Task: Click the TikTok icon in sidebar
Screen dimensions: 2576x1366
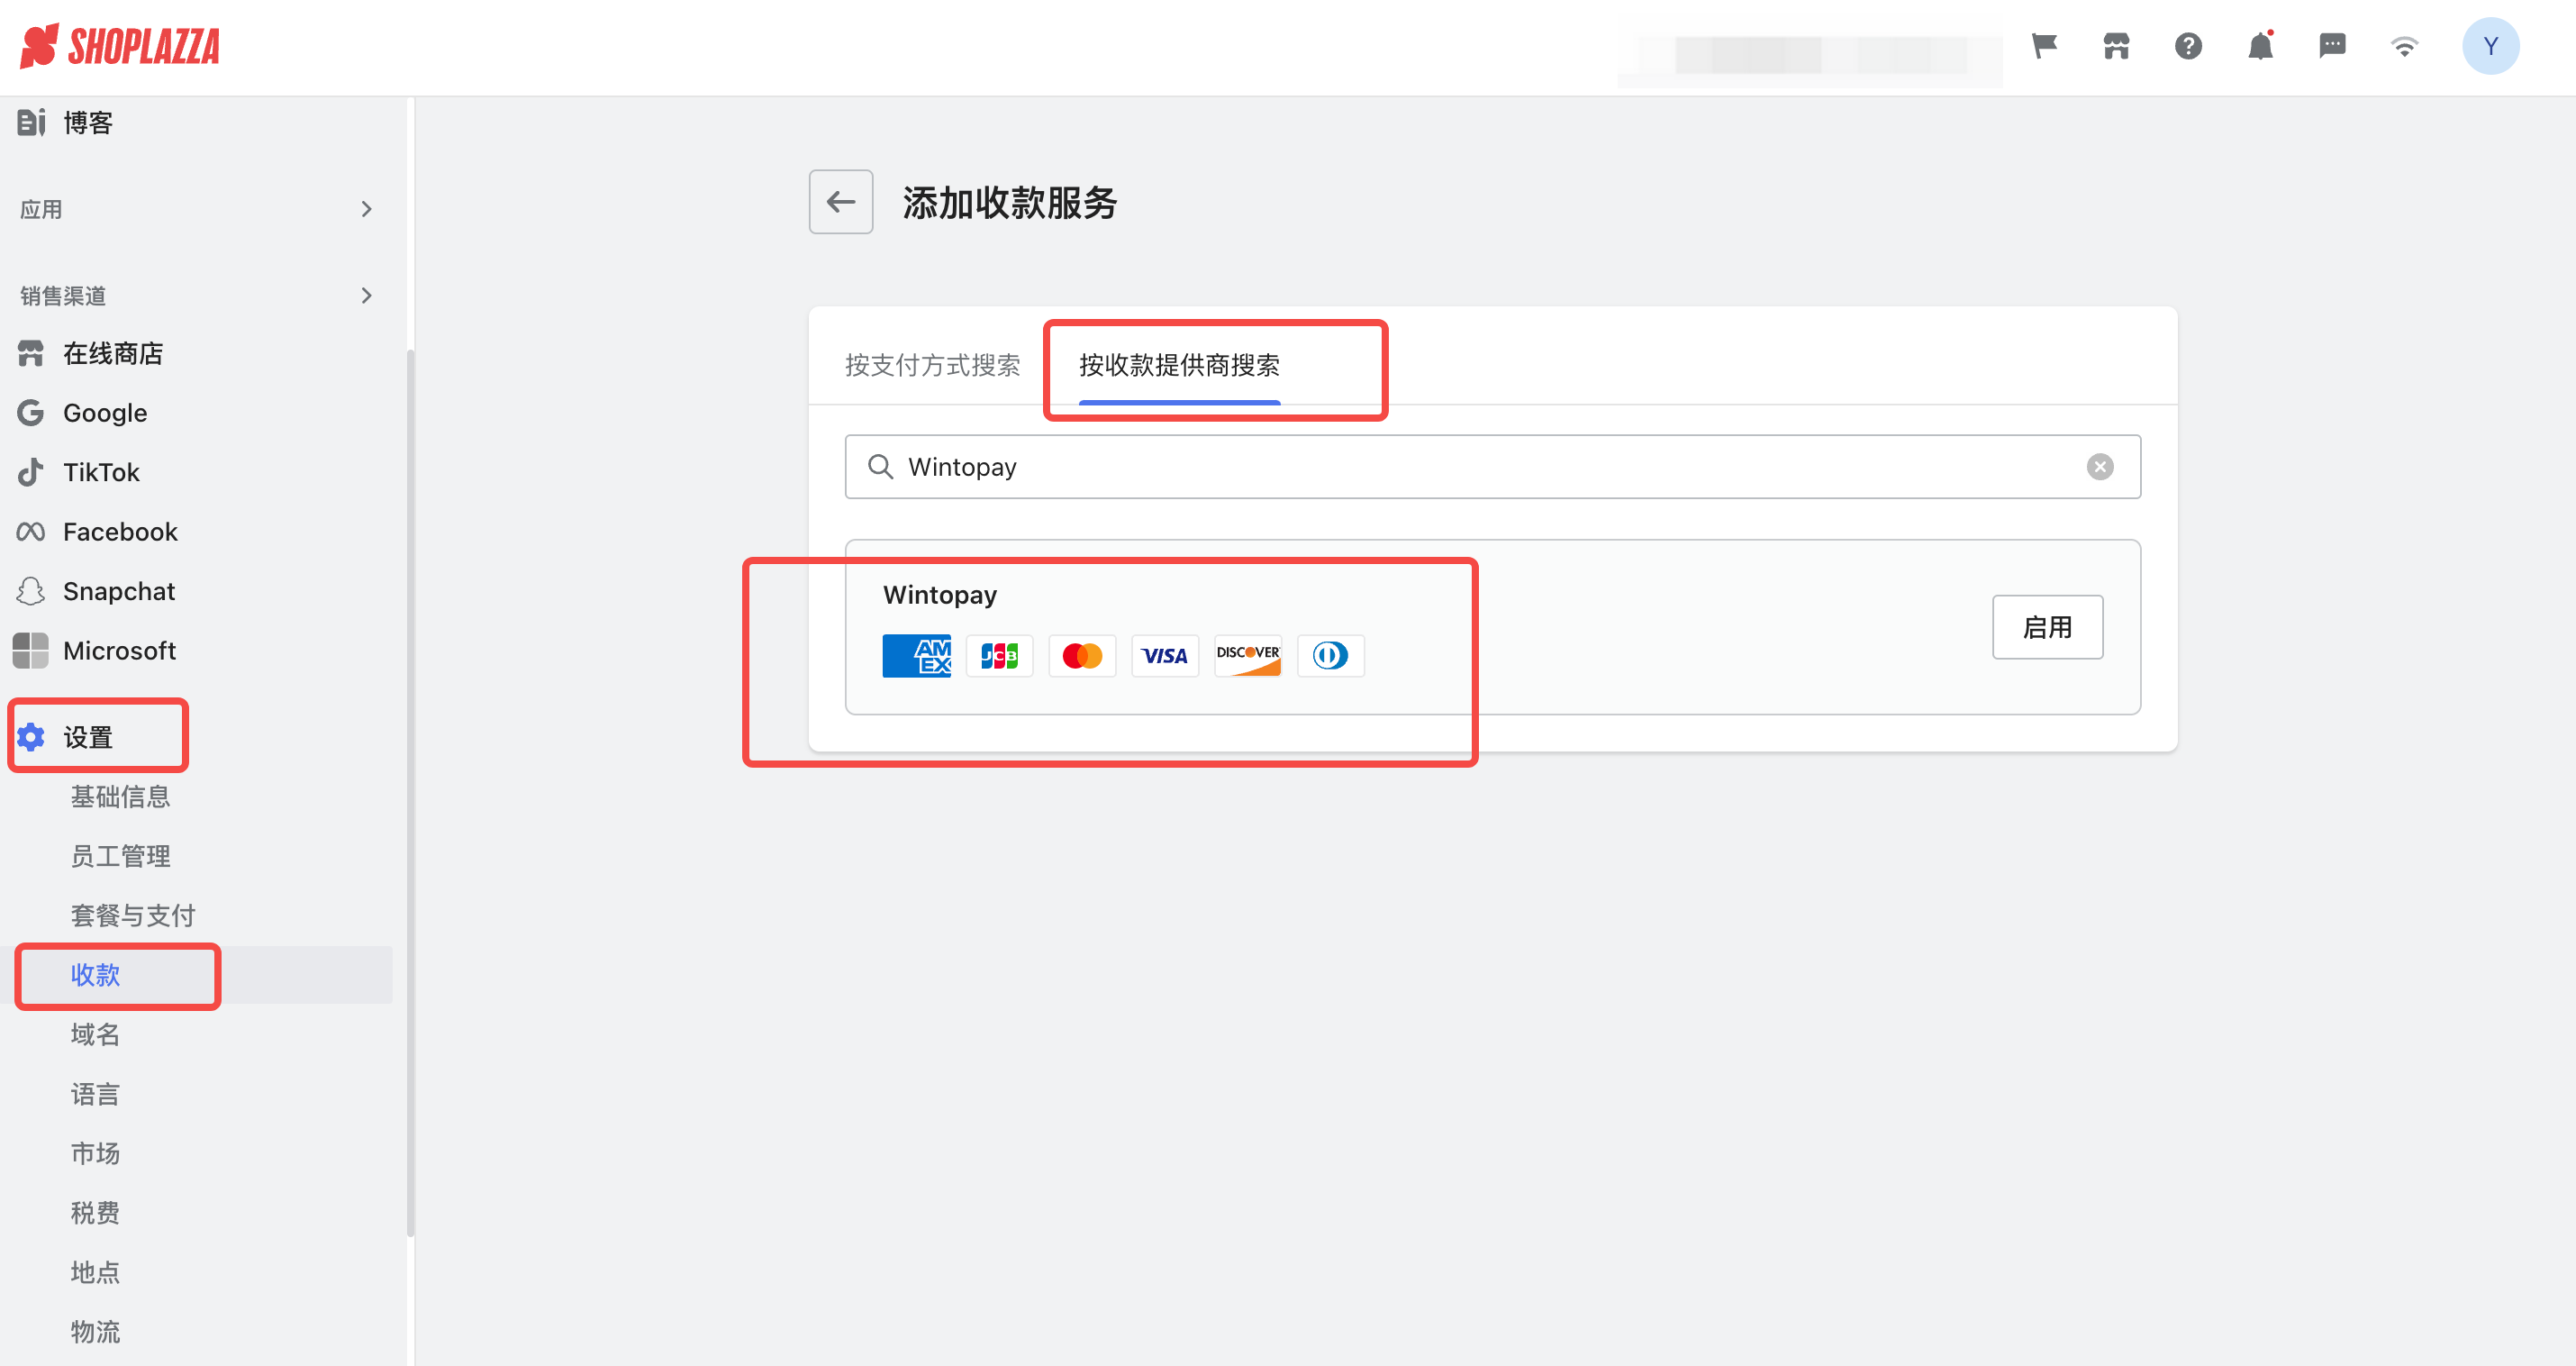Action: 31,471
